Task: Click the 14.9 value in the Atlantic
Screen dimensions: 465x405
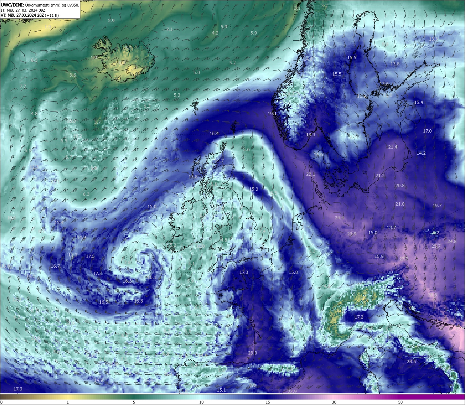Action: [x=81, y=238]
